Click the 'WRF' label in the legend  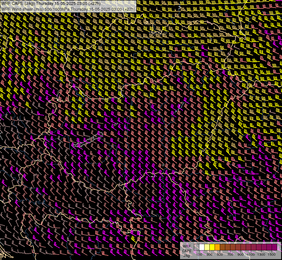(187, 246)
